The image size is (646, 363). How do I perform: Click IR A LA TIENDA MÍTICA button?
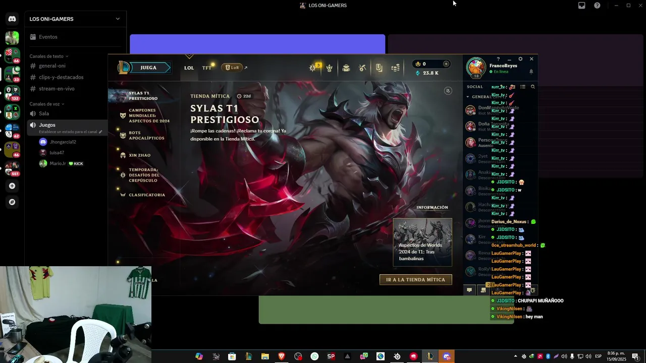point(416,280)
